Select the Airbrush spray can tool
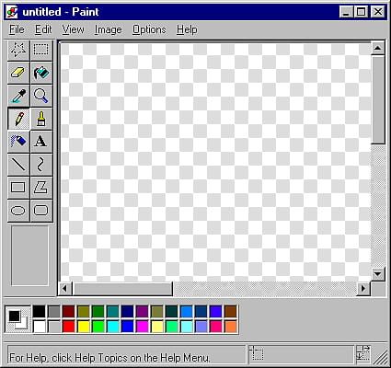The height and width of the screenshot is (368, 391). [18, 142]
